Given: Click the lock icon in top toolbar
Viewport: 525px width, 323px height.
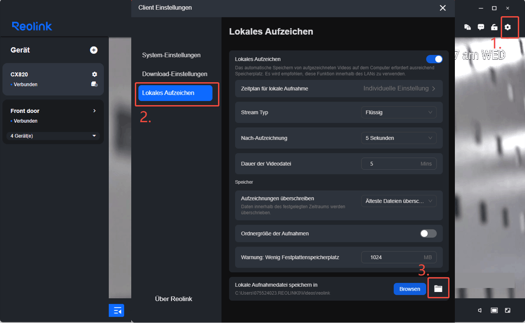Looking at the screenshot, I should [494, 27].
